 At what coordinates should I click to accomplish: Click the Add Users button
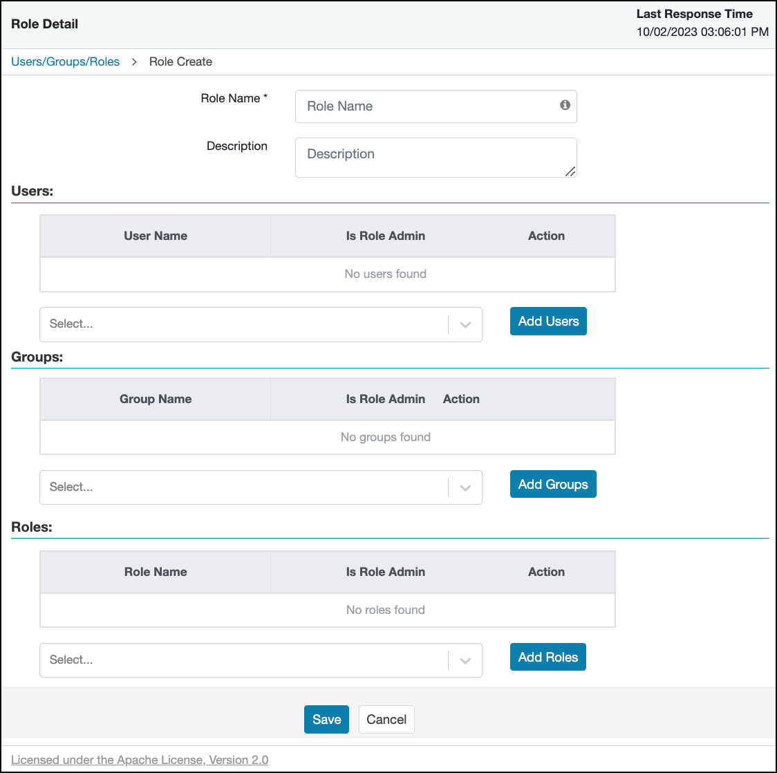[x=548, y=321]
